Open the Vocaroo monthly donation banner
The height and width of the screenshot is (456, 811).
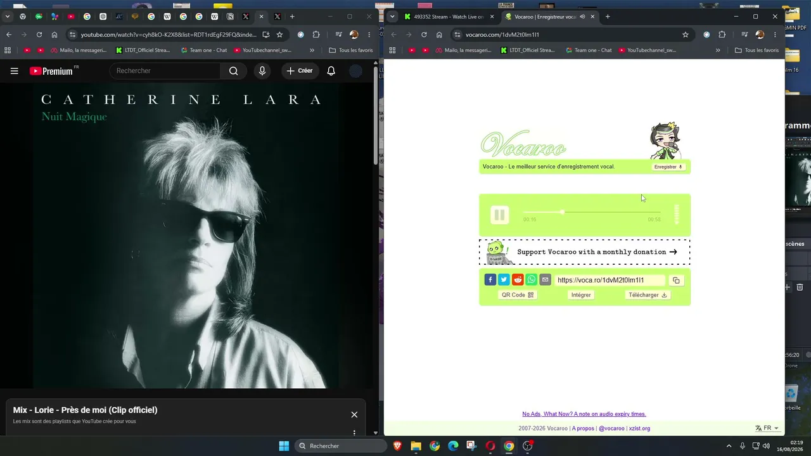[584, 252]
